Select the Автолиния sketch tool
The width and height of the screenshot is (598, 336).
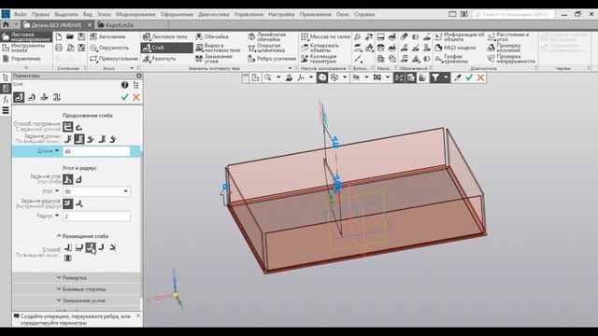tap(108, 36)
